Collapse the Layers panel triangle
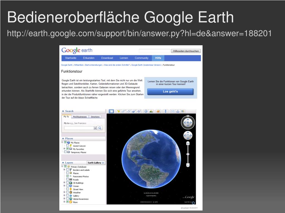Image resolution: width=285 pixels, height=213 pixels. tap(63, 163)
